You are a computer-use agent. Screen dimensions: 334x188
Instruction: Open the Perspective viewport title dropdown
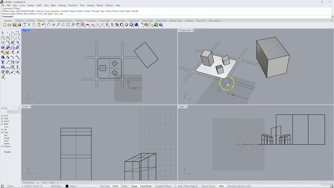[x=193, y=30]
